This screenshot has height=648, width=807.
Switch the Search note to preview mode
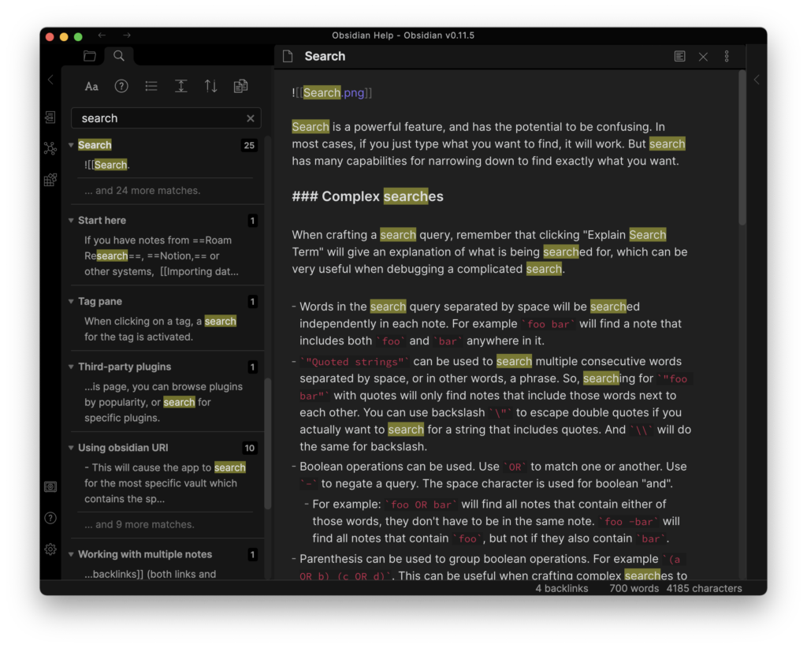[679, 57]
